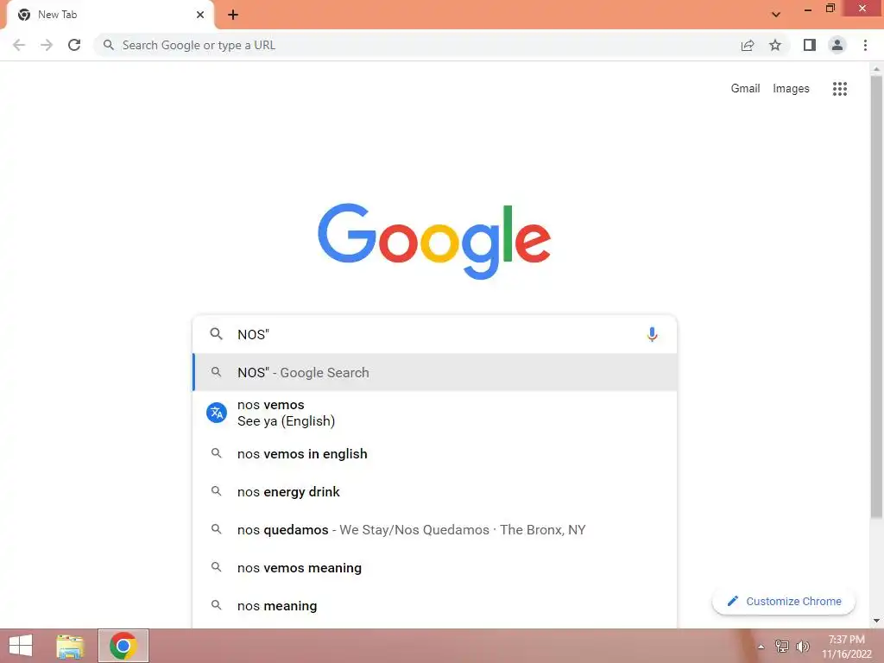Click into the Google search box text

click(x=434, y=334)
